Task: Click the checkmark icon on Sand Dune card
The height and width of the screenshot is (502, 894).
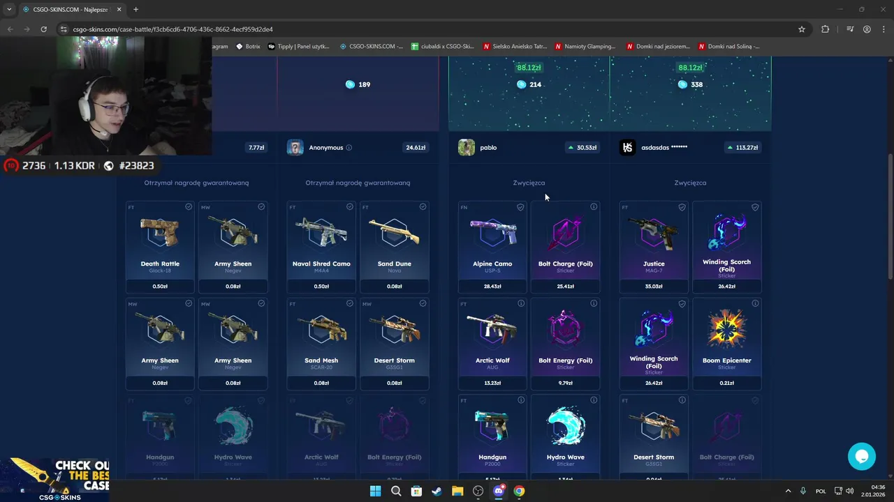Action: click(423, 207)
